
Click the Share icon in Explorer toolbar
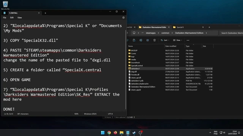pyautogui.click(x=148, y=40)
